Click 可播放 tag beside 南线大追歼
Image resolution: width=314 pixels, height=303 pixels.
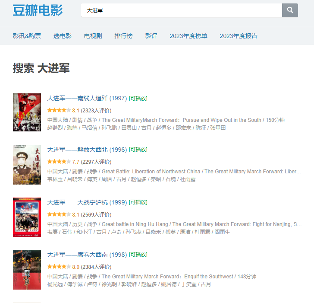coord(138,99)
